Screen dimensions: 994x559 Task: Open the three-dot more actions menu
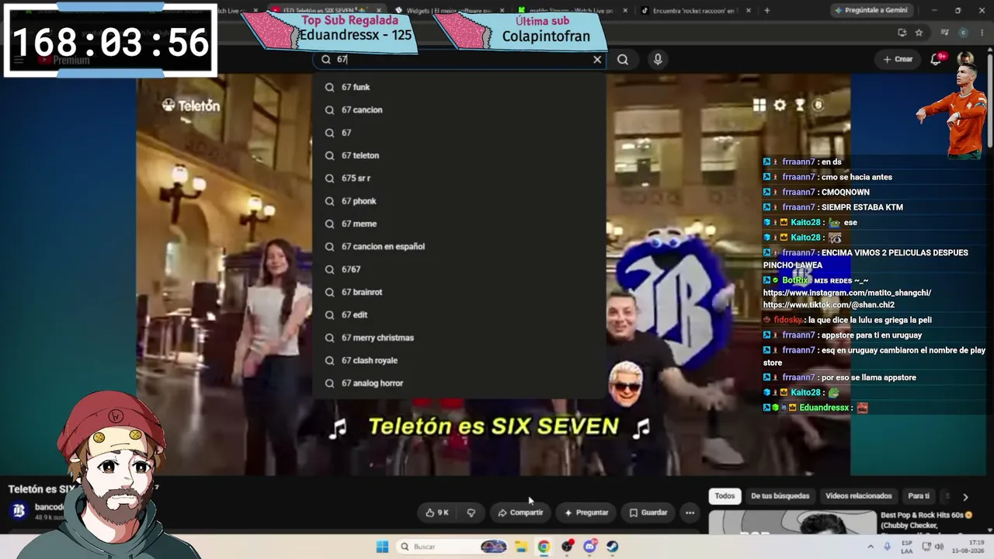[690, 512]
